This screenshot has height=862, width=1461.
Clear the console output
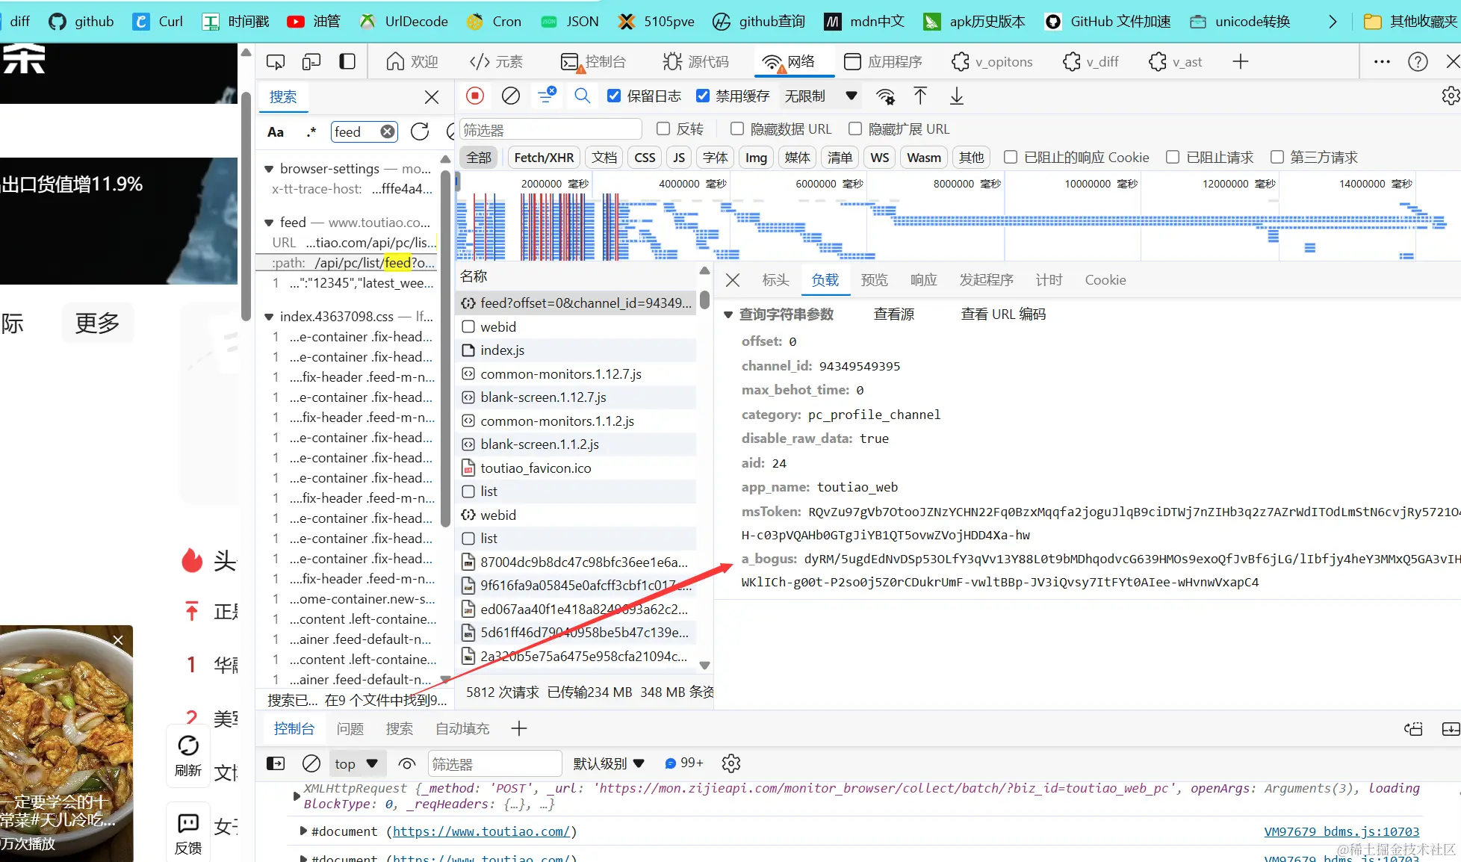pos(311,763)
